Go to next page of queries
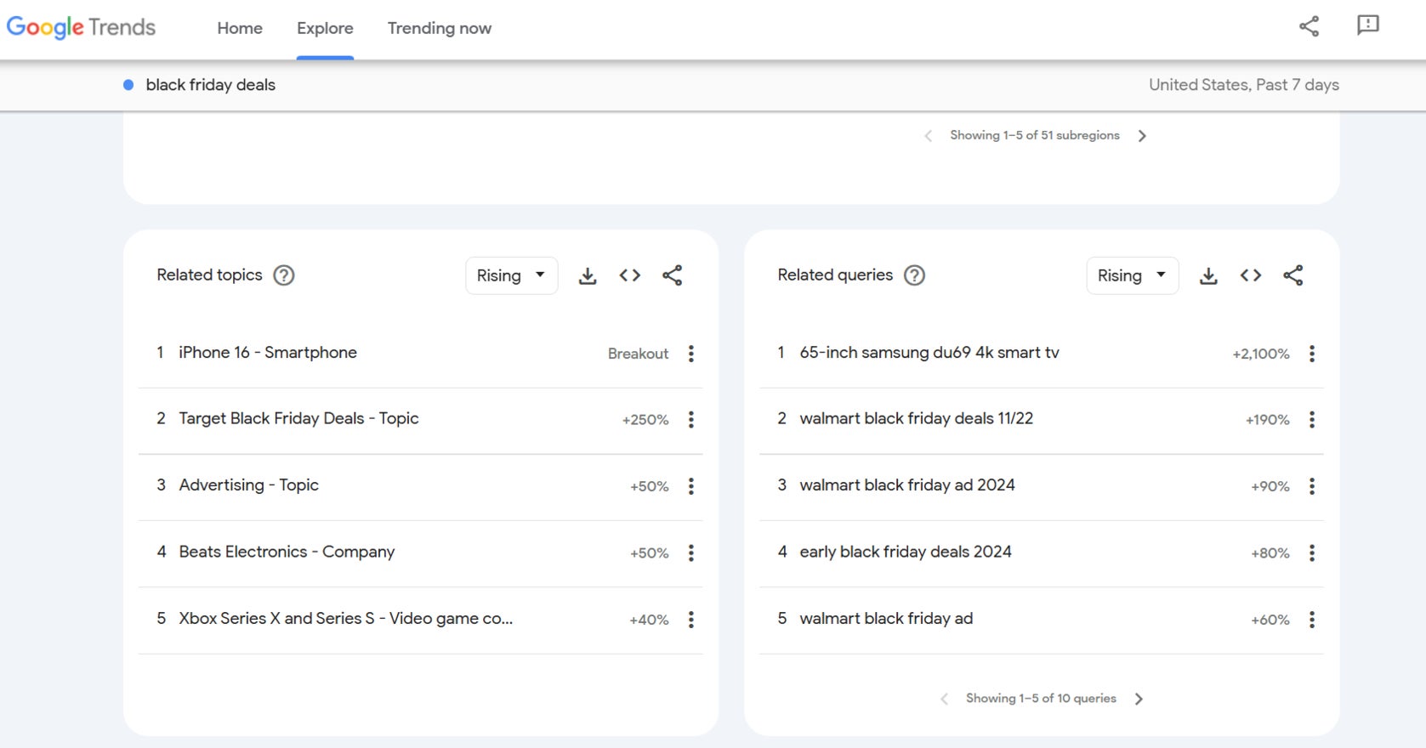Screen dimensions: 1426x748 click(1139, 699)
